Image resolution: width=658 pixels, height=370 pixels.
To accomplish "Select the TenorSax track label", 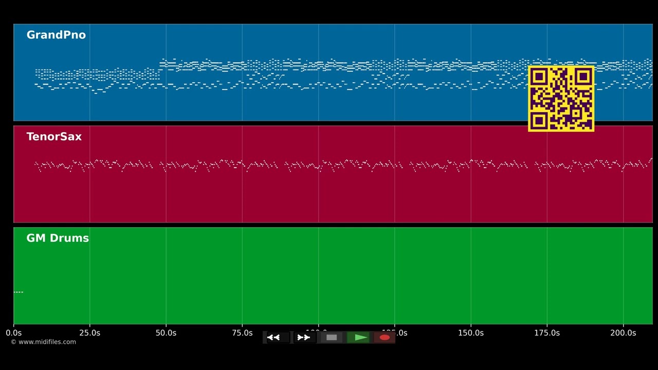I will tap(54, 137).
